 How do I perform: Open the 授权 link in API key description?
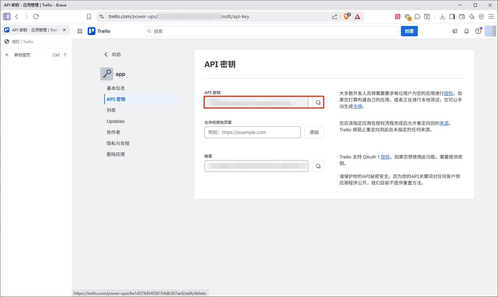448,93
